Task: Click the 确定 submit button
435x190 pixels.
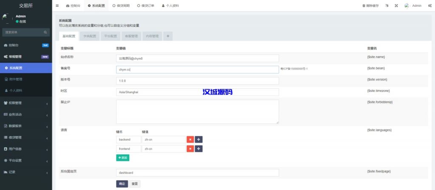Action: click(122, 184)
